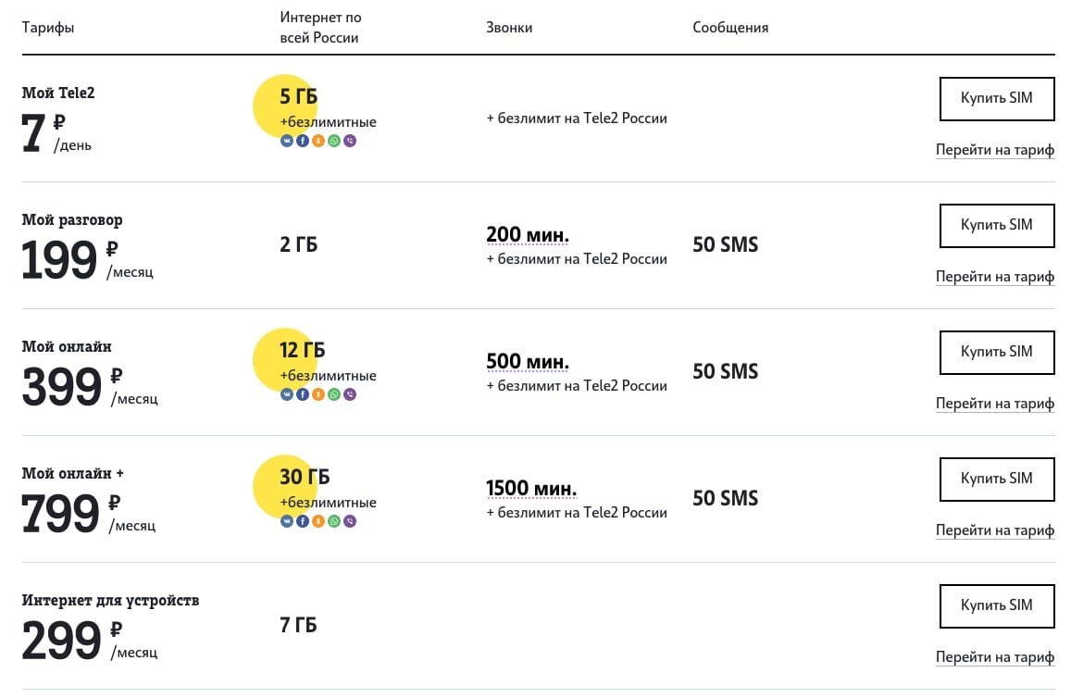Click the VK icon under 12 ГБ

tap(287, 394)
